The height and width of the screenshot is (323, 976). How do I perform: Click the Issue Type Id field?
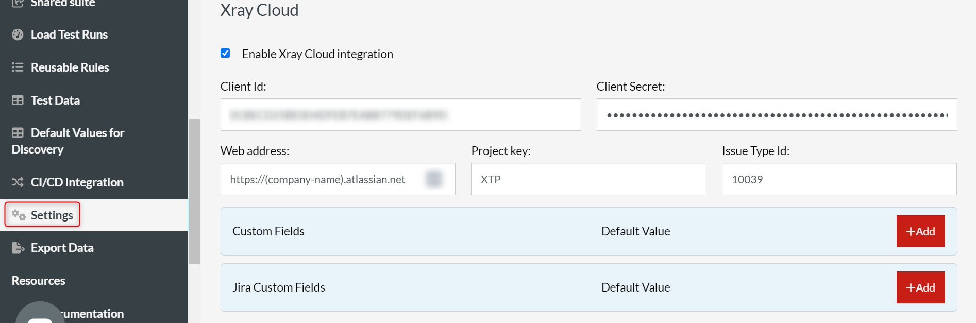coord(838,179)
